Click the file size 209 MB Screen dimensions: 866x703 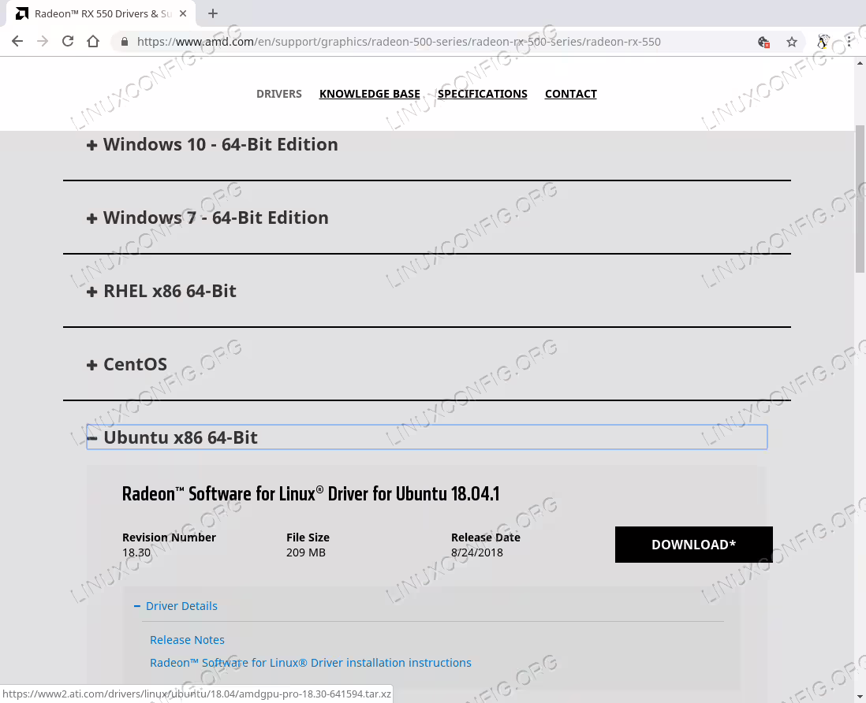coord(306,552)
